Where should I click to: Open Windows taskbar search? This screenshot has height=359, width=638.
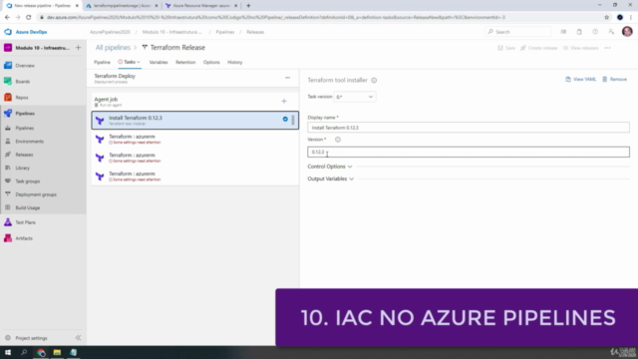pyautogui.click(x=24, y=352)
